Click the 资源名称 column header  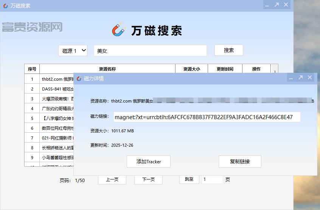(107, 69)
